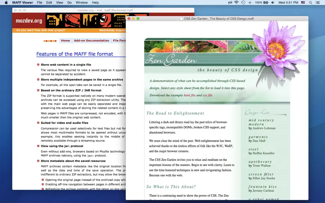This screenshot has height=203, width=325.
Task: Click bullet icon beside Store multiple independent pages
Action: [38, 80]
